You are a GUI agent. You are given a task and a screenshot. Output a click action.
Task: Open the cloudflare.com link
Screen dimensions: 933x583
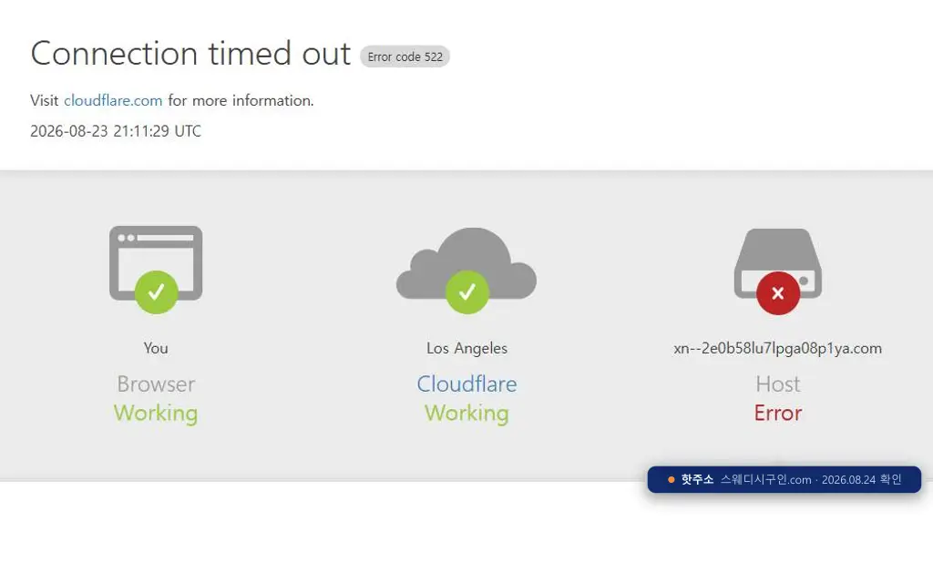pos(113,100)
